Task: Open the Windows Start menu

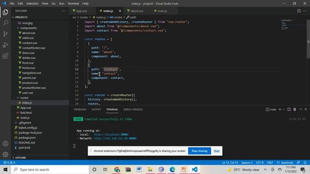Action: (x=5, y=170)
